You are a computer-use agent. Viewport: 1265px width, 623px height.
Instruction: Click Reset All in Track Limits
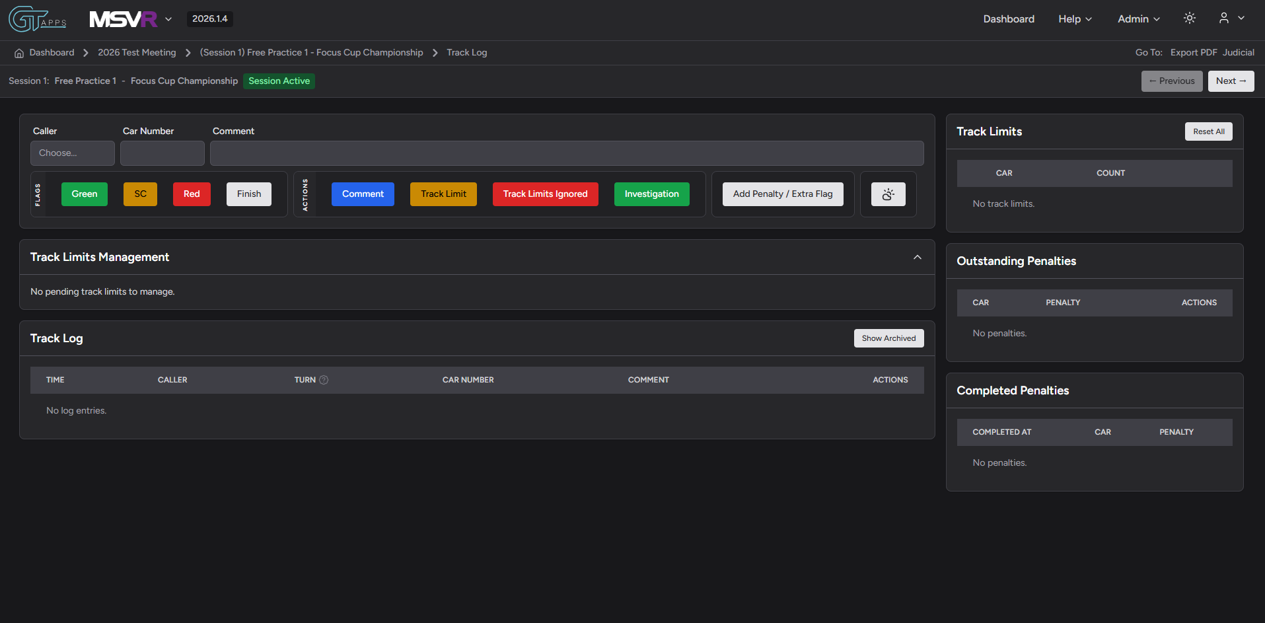(1208, 131)
